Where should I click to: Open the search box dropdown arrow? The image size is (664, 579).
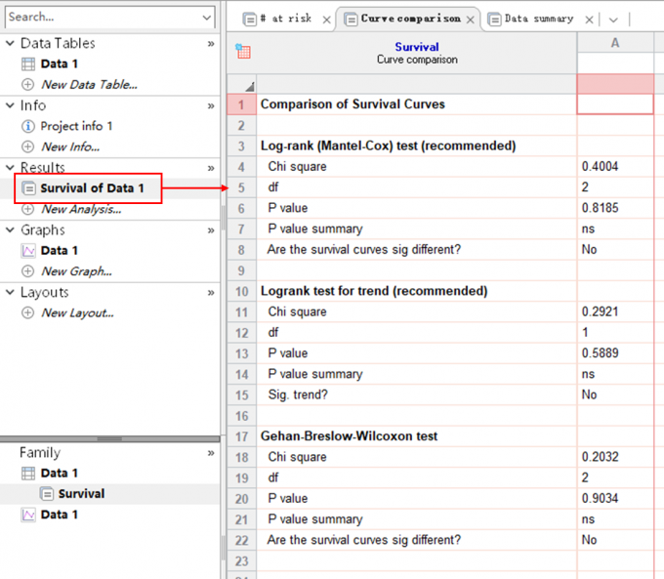(x=206, y=17)
